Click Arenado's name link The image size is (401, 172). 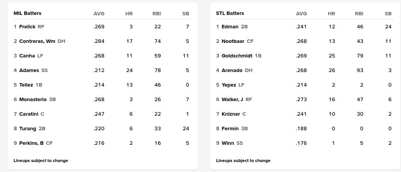click(x=232, y=70)
